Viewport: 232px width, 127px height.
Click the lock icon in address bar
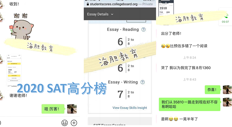(x=88, y=4)
